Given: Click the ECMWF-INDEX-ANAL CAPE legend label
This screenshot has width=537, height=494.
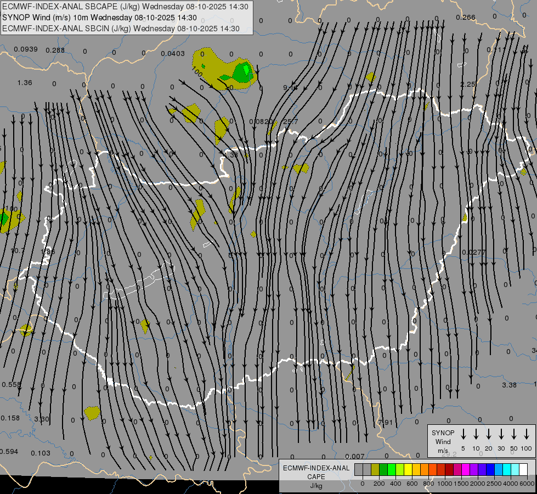Looking at the screenshot, I should pos(316,472).
